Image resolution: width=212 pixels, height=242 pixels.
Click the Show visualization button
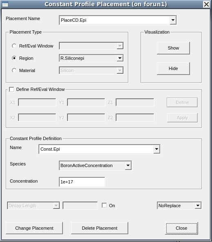(x=173, y=48)
